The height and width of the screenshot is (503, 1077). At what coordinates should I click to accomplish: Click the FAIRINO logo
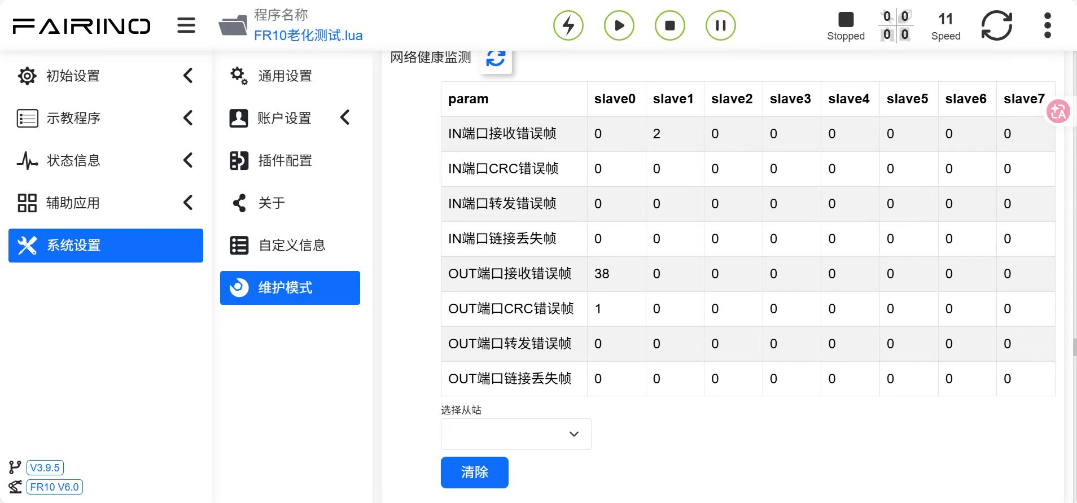click(81, 26)
